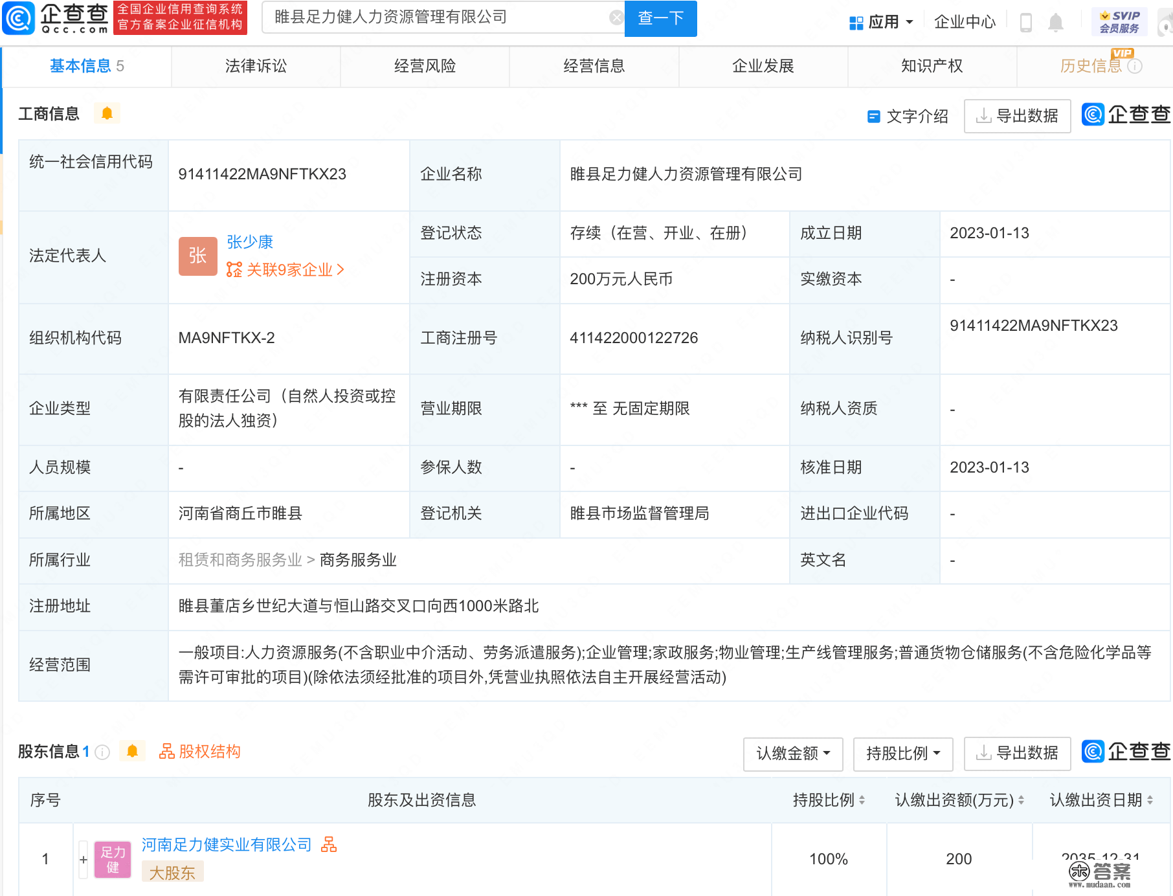
Task: Click the bell icon beside 股东信息
Action: click(132, 751)
